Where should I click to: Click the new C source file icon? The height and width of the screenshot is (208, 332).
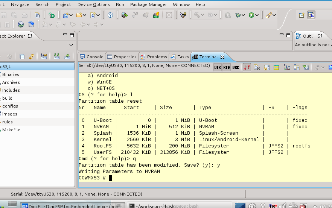pyautogui.click(x=93, y=15)
